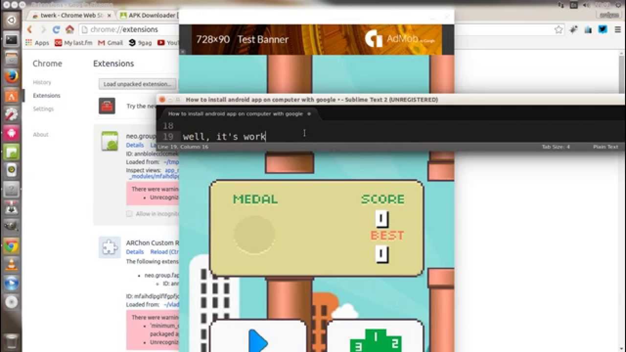Open the disc drive dock icon
Viewport: 626px width, 352px height.
[x=12, y=302]
